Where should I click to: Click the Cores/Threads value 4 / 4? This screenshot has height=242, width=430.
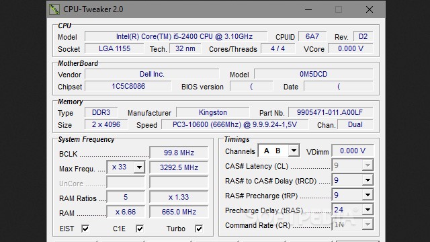[x=277, y=48]
